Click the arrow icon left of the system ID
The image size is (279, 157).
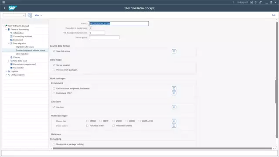[234, 2]
